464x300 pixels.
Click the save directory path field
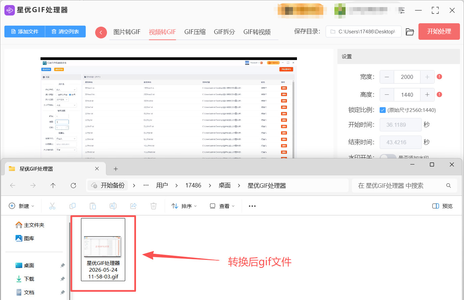(363, 32)
